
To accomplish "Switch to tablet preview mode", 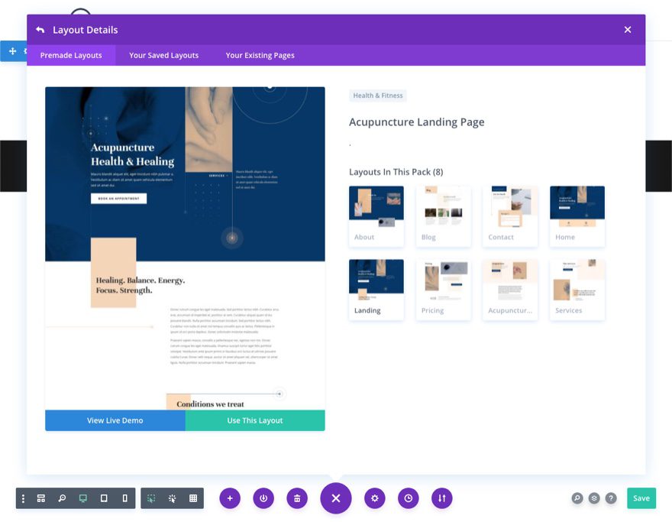I will (103, 498).
